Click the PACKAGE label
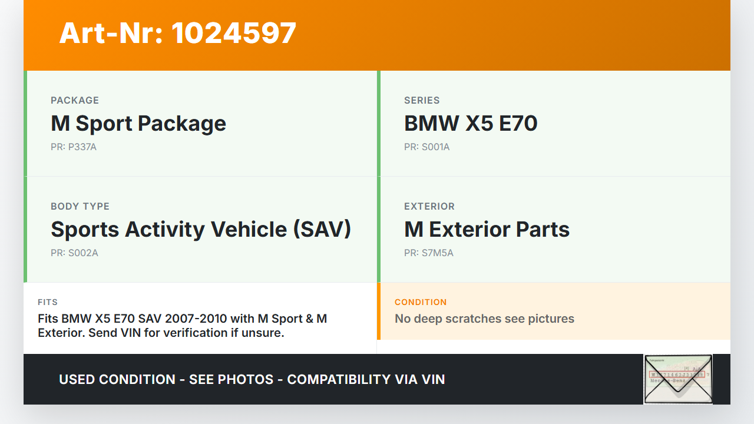754x424 pixels. 75,101
